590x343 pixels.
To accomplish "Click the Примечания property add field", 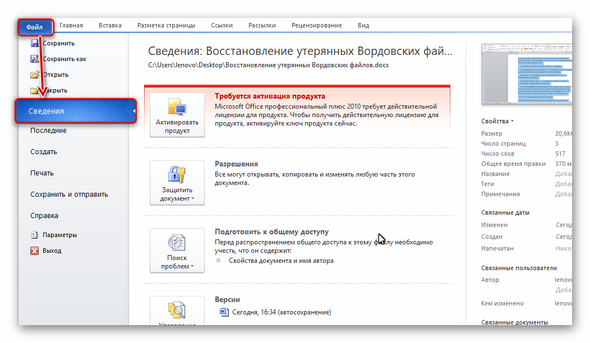I will 563,194.
